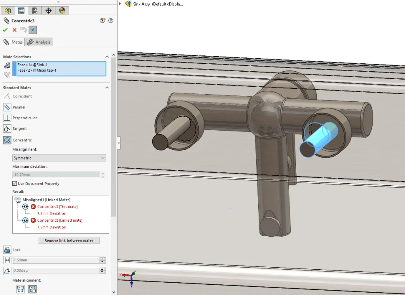The image size is (405, 295).
Task: Collapse the Standard Mates section
Action: point(107,88)
